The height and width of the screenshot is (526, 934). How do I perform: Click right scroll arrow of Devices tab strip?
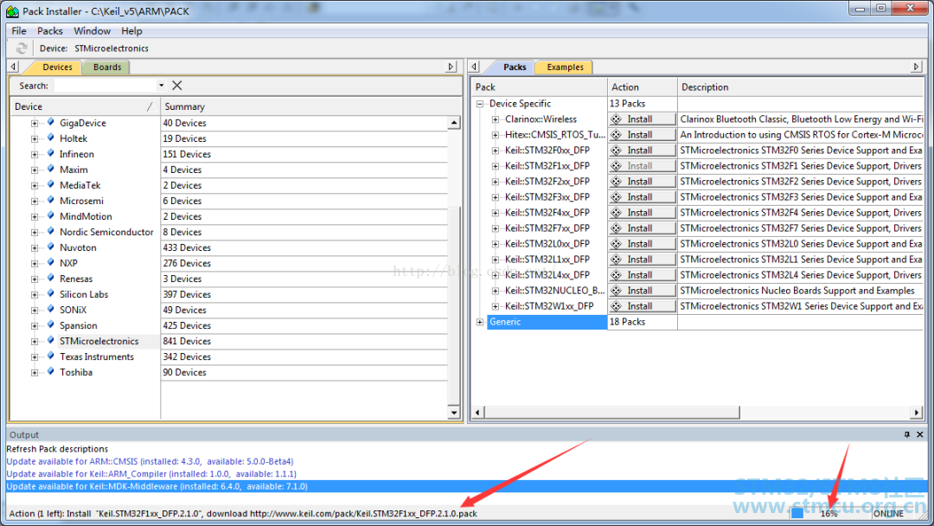(451, 67)
